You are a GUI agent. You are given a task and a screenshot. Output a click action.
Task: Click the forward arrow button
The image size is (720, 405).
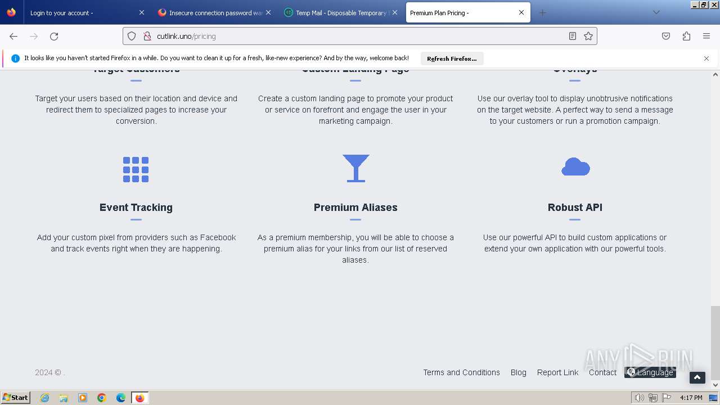click(34, 36)
